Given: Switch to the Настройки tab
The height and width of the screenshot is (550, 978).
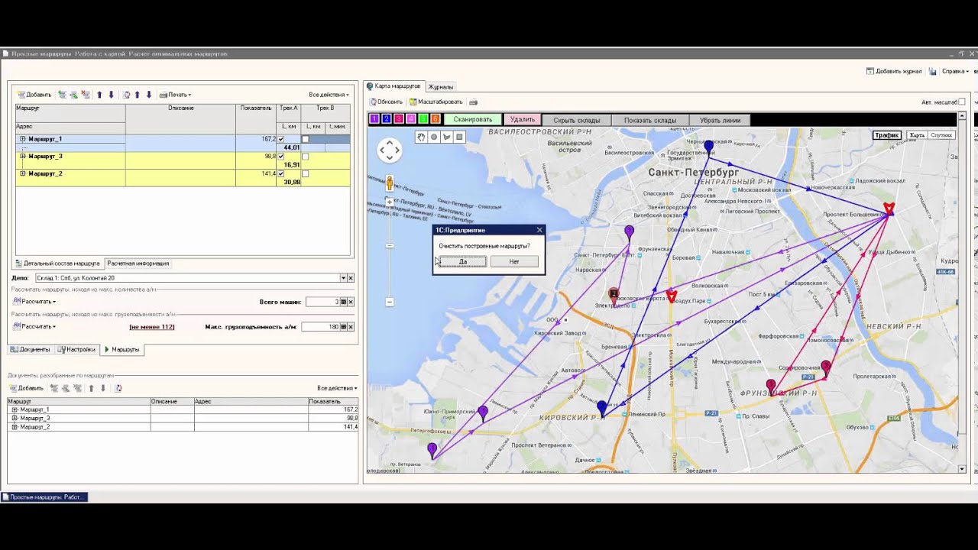Looking at the screenshot, I should 77,349.
